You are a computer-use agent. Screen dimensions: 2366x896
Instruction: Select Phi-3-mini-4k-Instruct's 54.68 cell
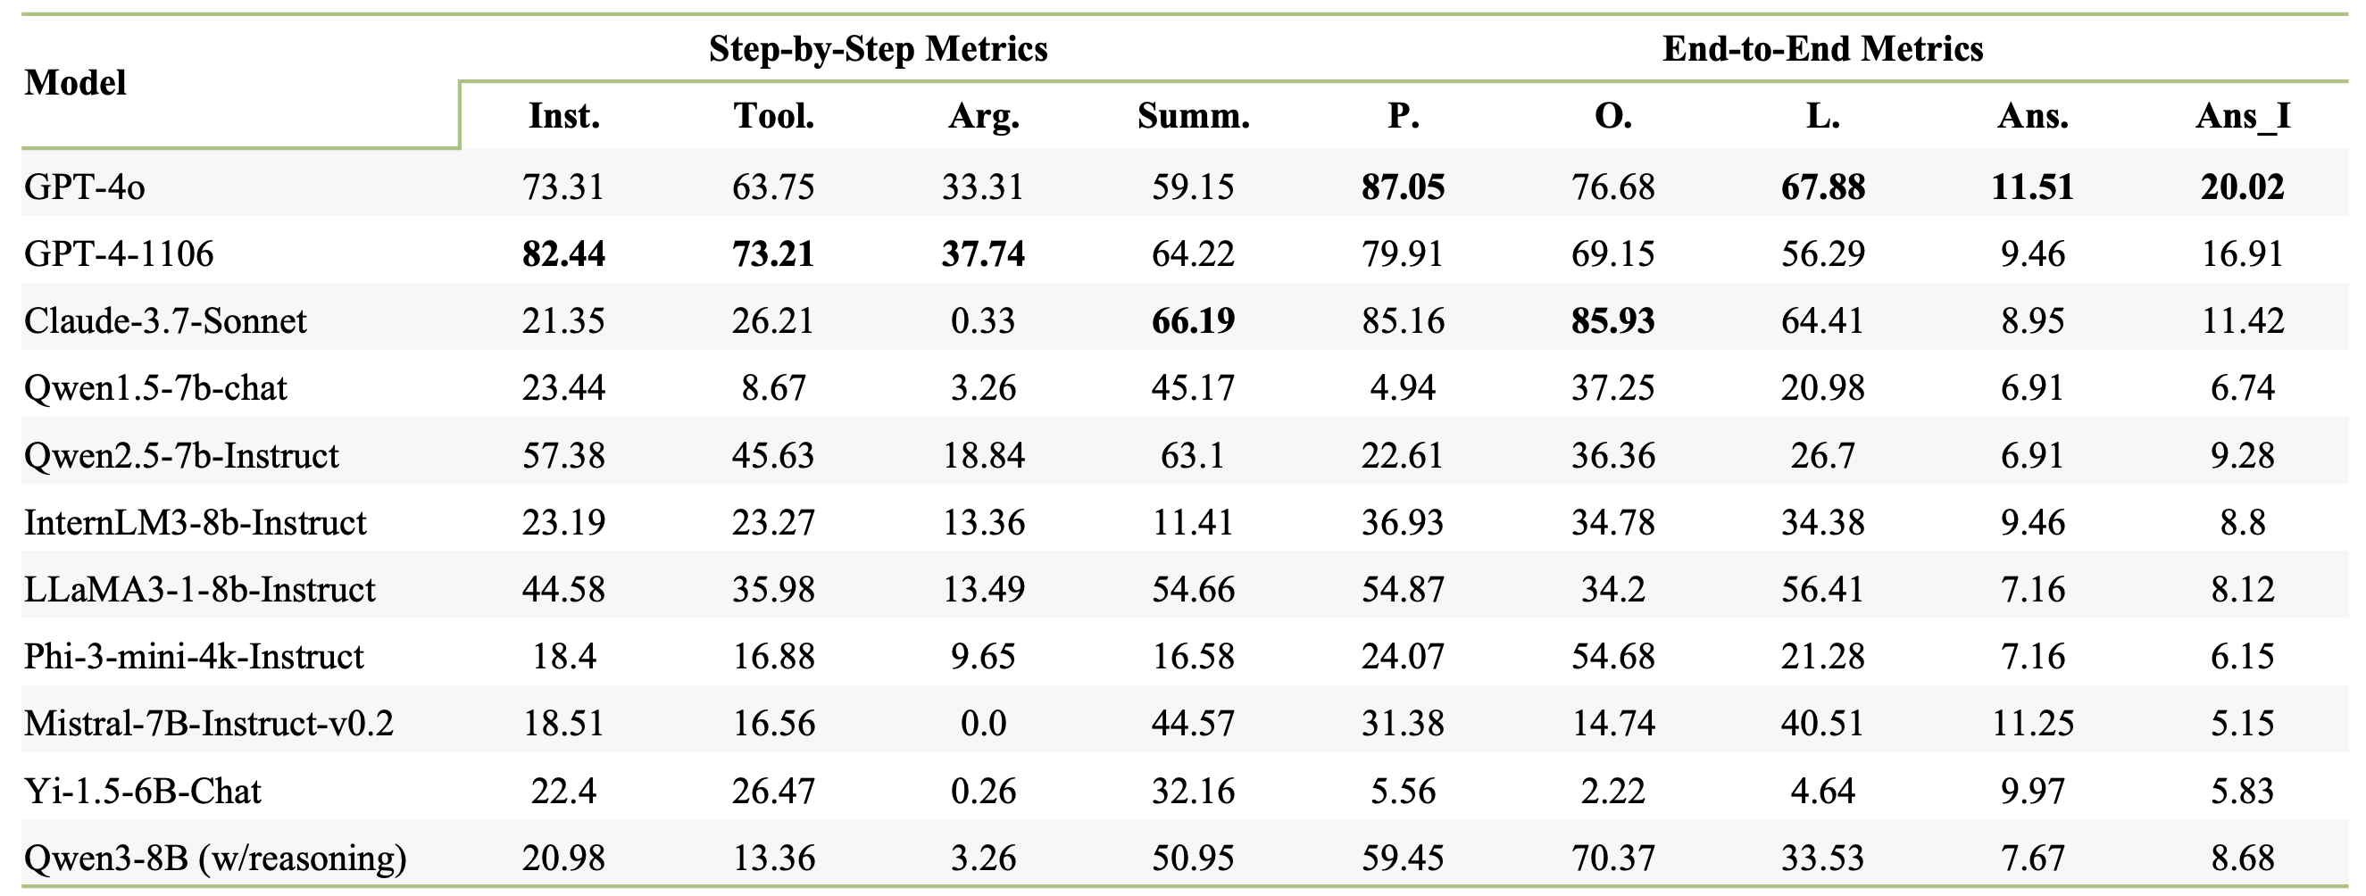(1612, 657)
